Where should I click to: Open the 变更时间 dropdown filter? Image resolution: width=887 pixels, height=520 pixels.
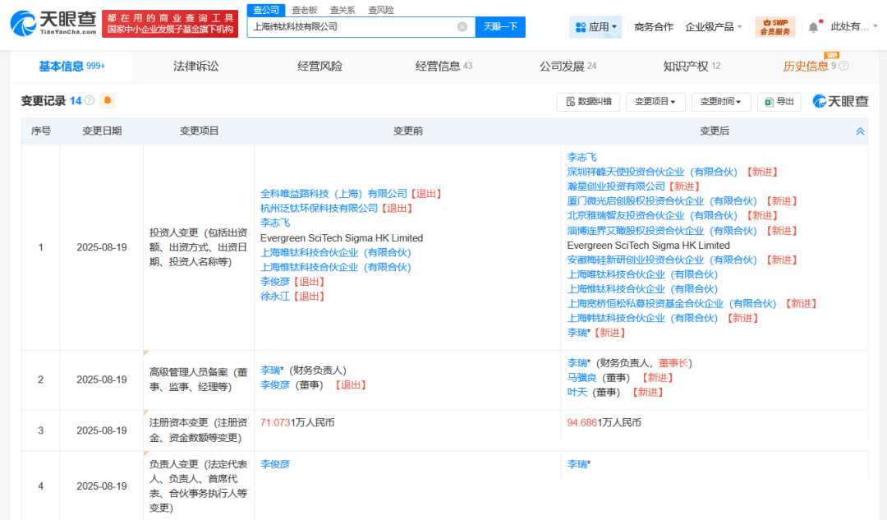click(x=721, y=102)
